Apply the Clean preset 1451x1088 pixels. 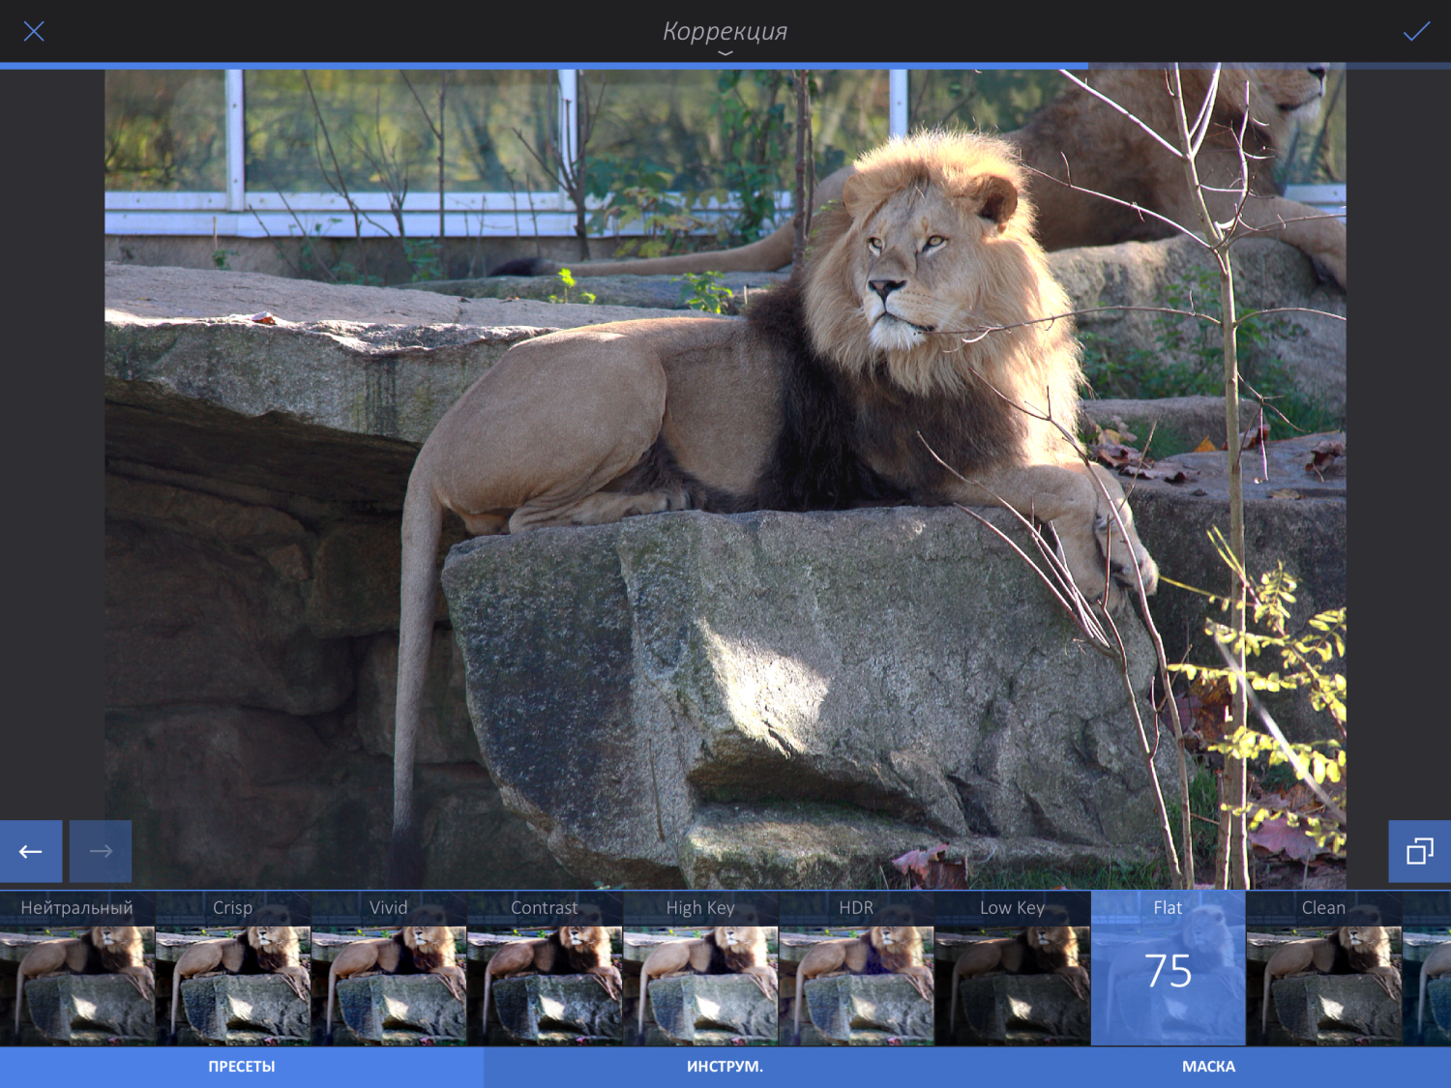coord(1323,968)
